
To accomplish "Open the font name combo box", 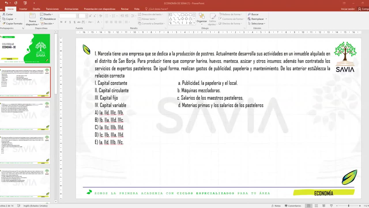I will pyautogui.click(x=69, y=16).
